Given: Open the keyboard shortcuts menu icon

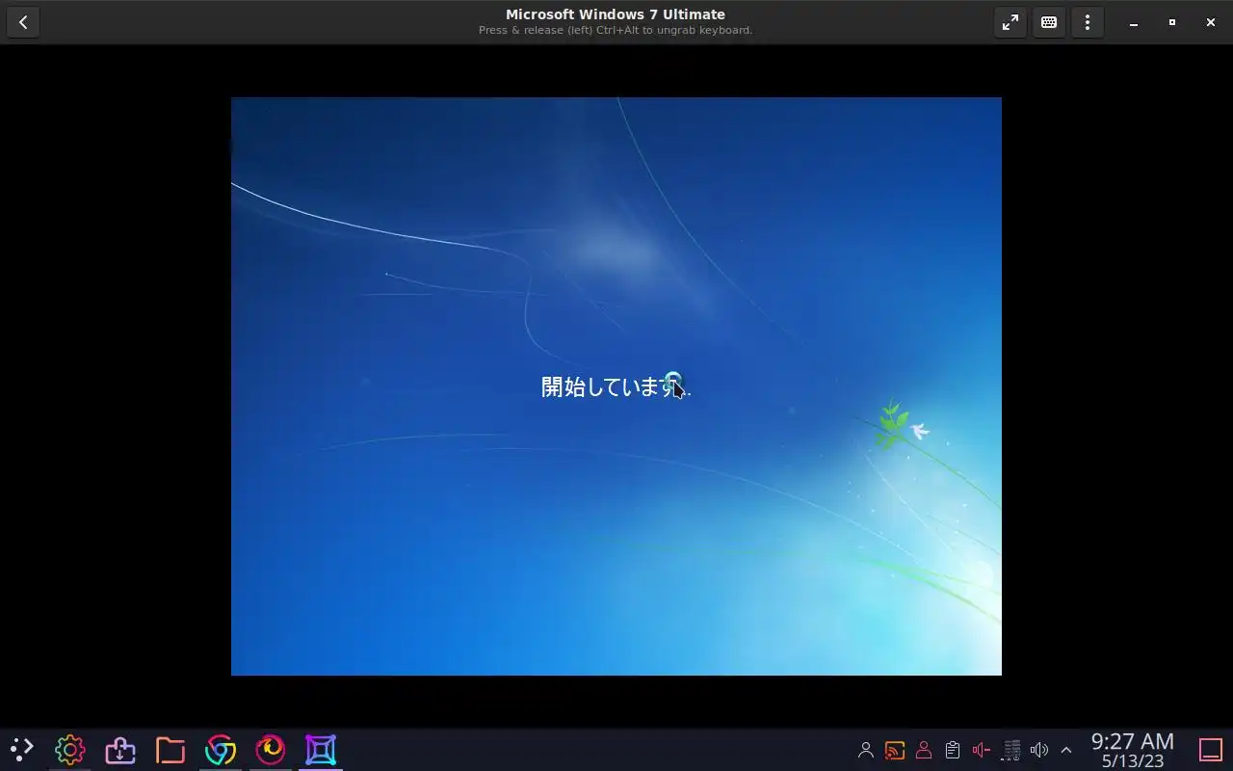Looking at the screenshot, I should point(1049,22).
